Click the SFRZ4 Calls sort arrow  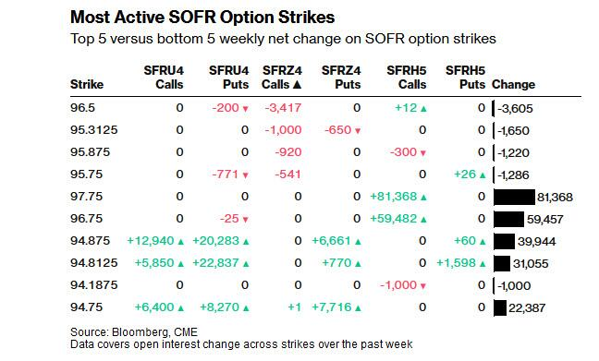tap(297, 84)
